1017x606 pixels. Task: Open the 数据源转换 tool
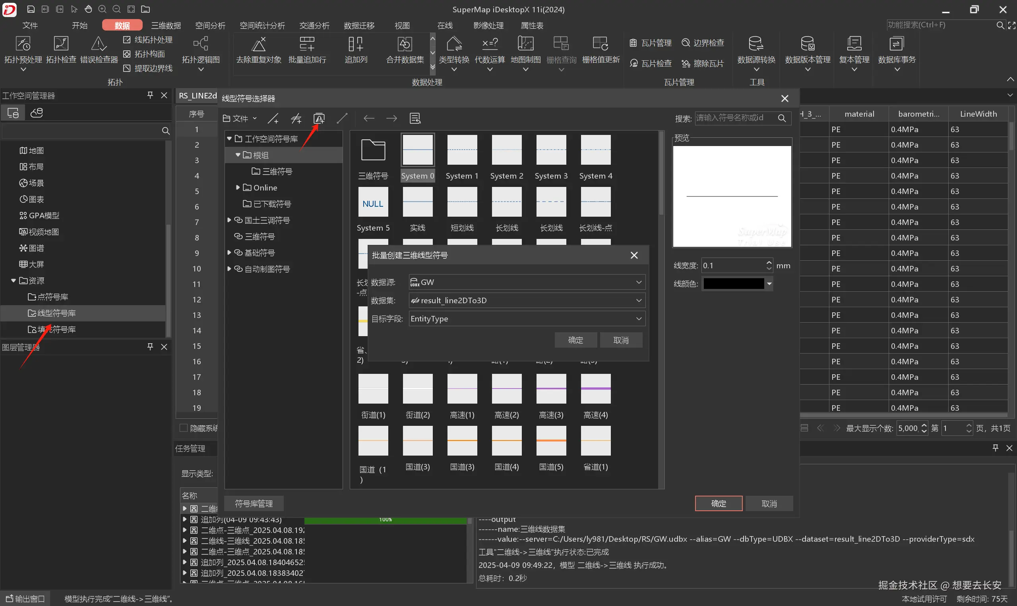(x=756, y=53)
